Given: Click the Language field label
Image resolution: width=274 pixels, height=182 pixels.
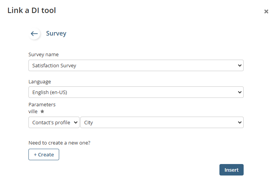Looking at the screenshot, I should point(40,81).
